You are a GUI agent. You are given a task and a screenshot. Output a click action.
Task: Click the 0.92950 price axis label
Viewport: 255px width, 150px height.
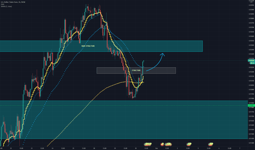click(251, 5)
